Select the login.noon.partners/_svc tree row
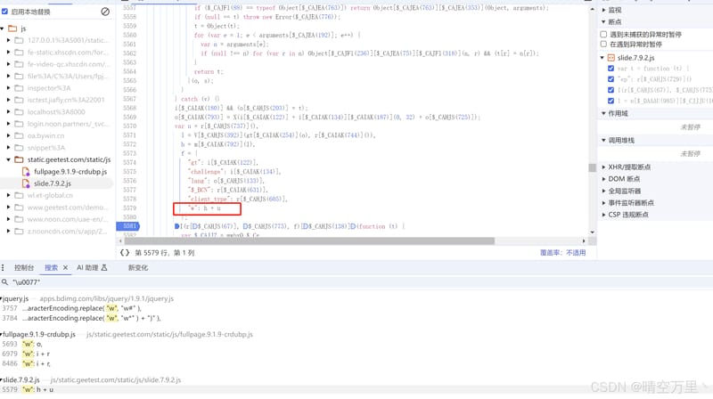 point(57,124)
